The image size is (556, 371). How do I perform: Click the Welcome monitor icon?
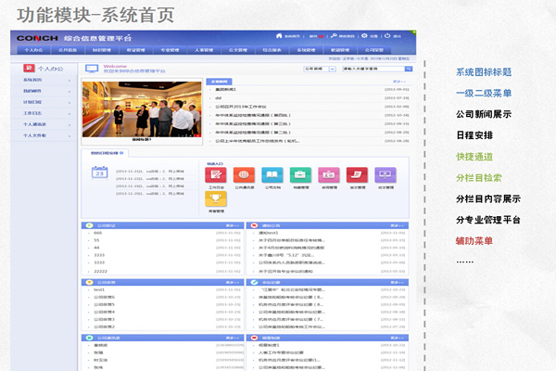[92, 69]
